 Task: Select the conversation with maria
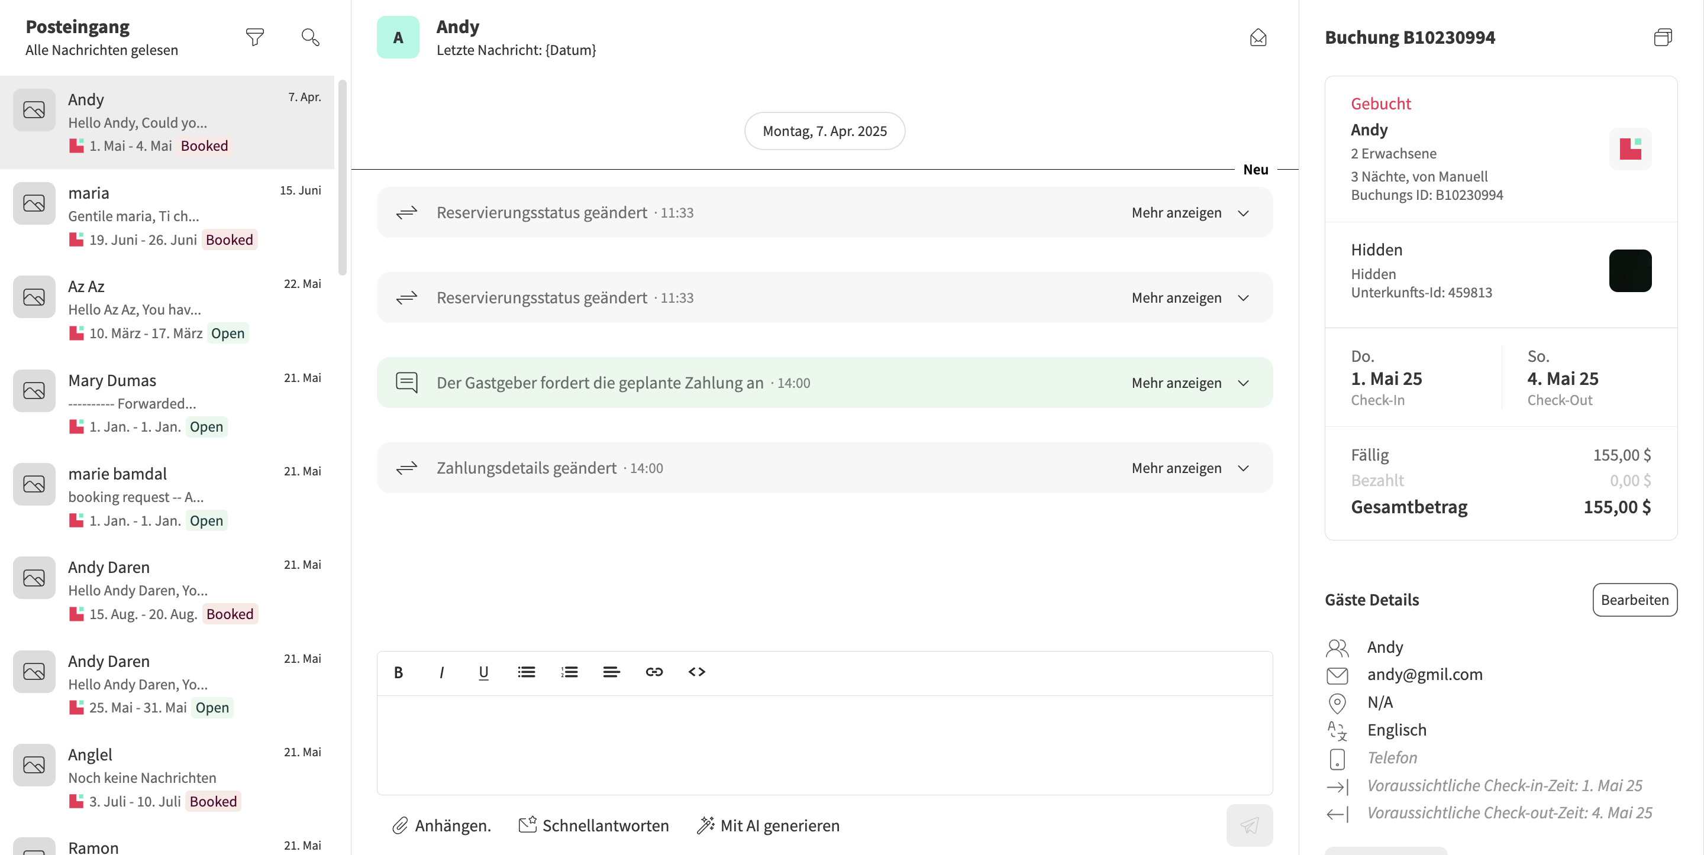[169, 215]
